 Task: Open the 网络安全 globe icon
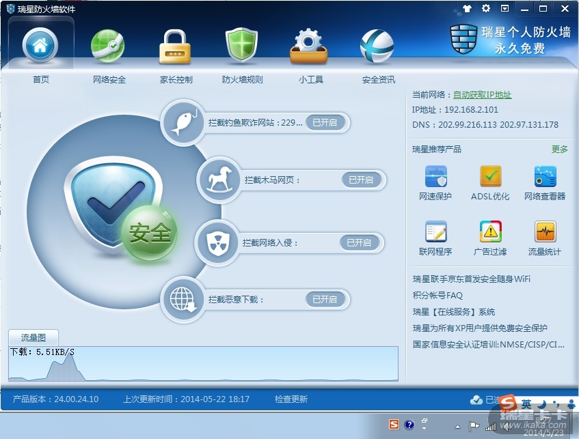[x=108, y=46]
